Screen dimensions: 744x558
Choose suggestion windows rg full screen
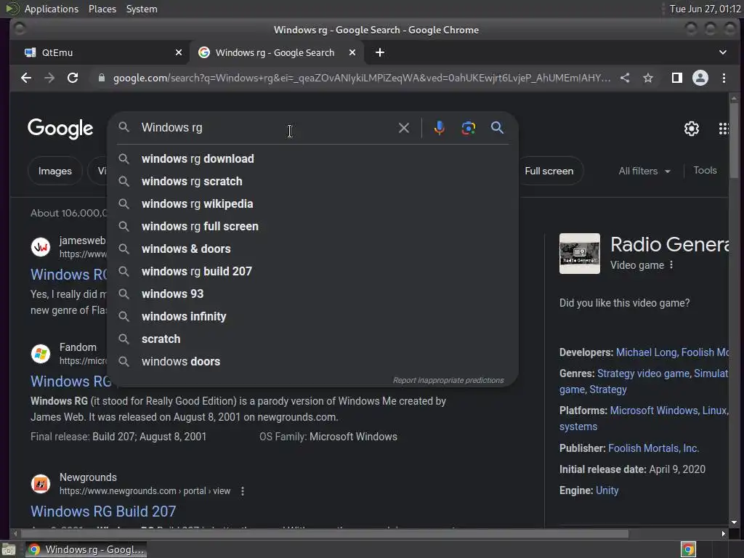click(x=312, y=227)
